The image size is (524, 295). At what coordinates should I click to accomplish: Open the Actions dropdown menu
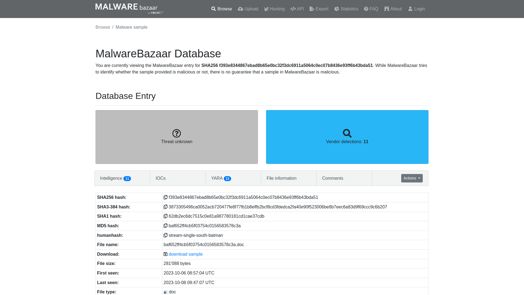pos(412,178)
